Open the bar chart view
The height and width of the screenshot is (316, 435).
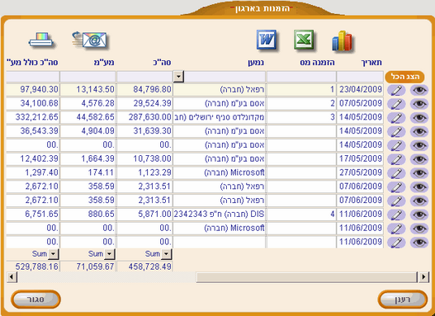(x=342, y=41)
